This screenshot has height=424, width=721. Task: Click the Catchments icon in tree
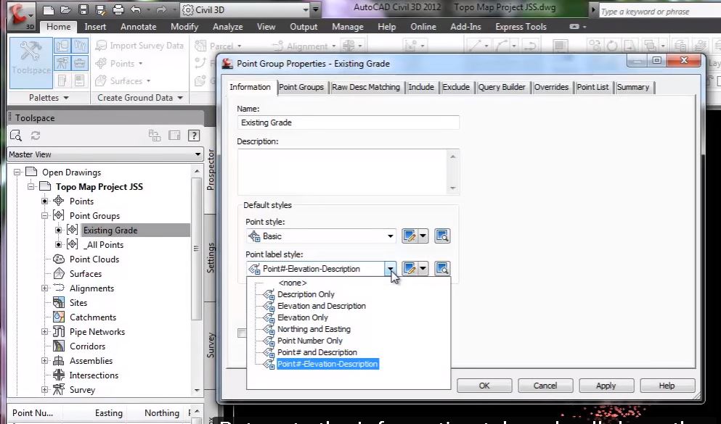[58, 317]
